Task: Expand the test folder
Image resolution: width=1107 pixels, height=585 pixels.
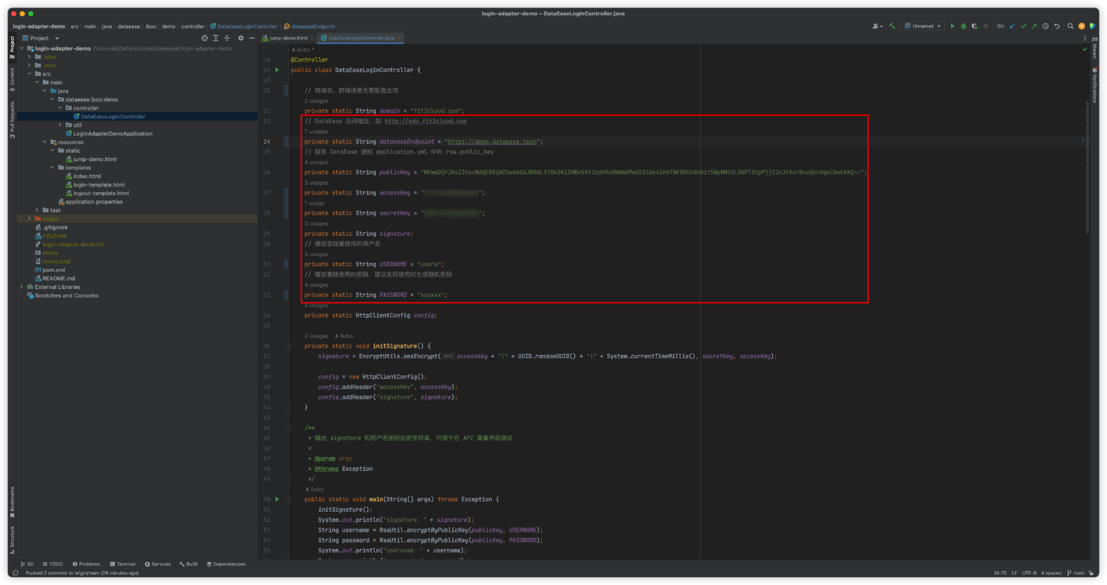Action: [x=37, y=210]
